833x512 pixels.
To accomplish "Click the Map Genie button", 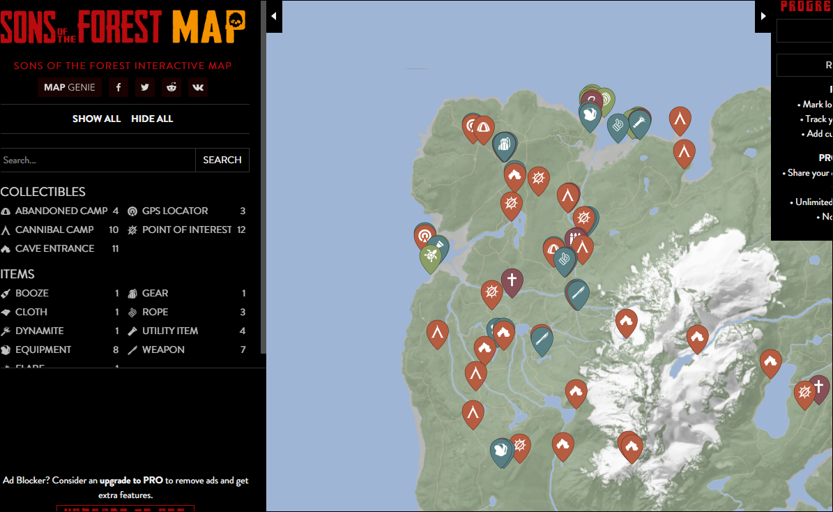I will 70,87.
